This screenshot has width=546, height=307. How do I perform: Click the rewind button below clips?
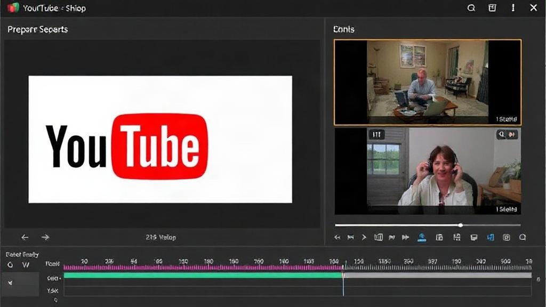pos(337,237)
